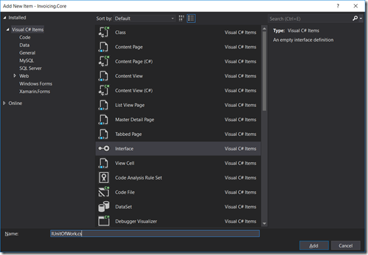Screen dimensions: 368x255
Task: Select the "Content Page" template row
Action: 178,46
